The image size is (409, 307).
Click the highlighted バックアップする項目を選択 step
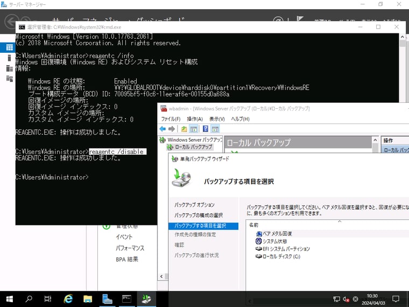pos(203,226)
